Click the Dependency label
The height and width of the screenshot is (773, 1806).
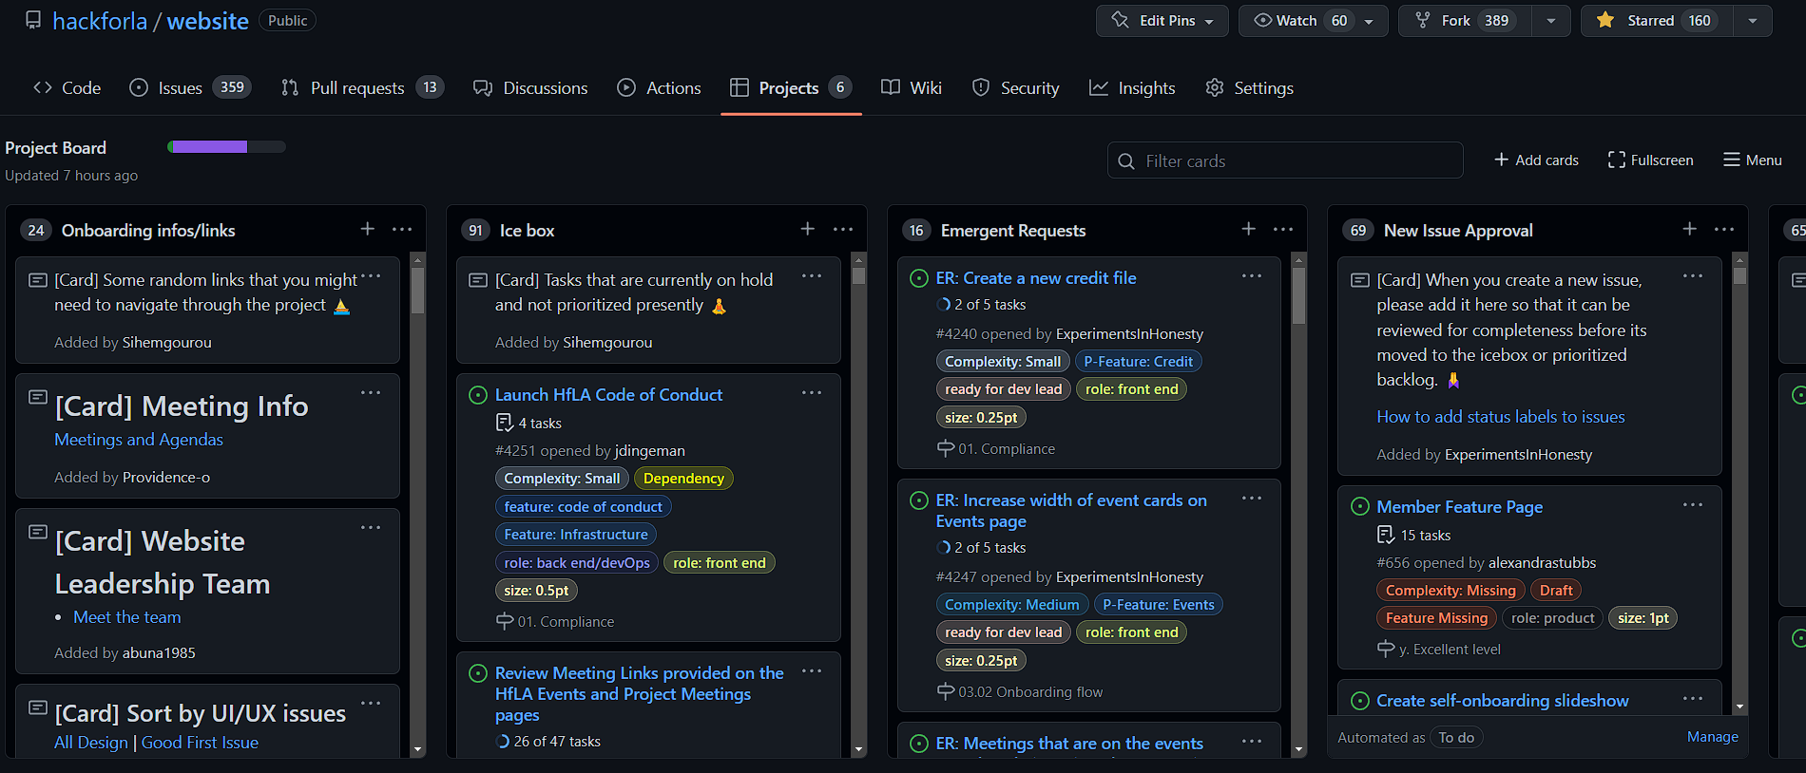point(683,479)
